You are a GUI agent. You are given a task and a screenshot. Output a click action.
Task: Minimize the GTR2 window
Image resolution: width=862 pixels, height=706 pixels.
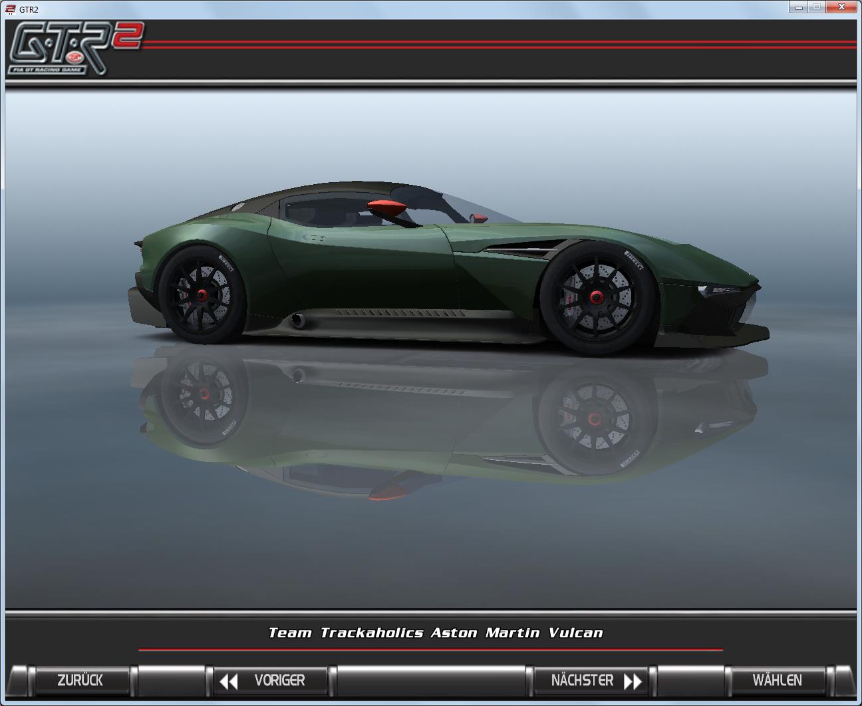[x=798, y=6]
